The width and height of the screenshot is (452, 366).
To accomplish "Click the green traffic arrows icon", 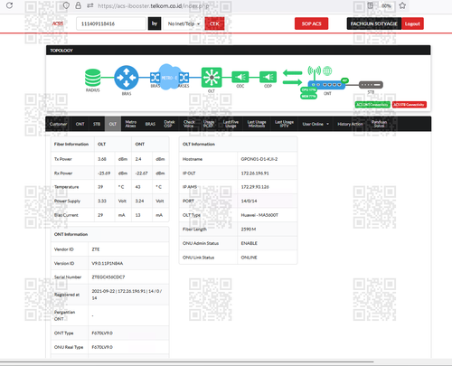I will tap(292, 78).
